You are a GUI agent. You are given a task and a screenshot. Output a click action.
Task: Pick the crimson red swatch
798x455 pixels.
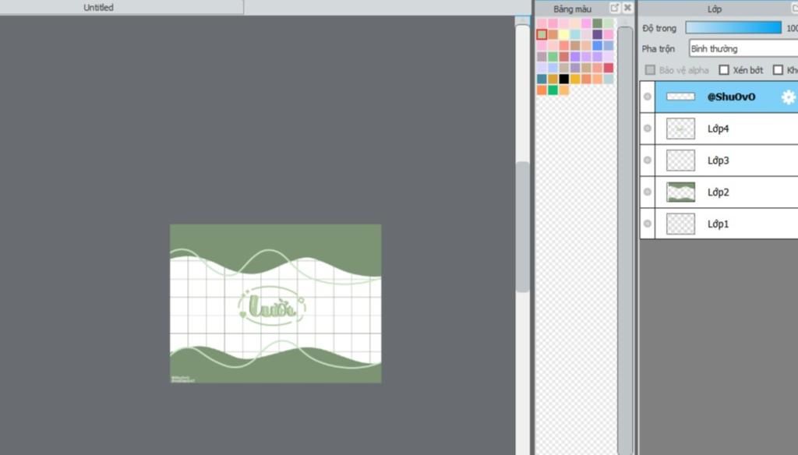click(609, 68)
